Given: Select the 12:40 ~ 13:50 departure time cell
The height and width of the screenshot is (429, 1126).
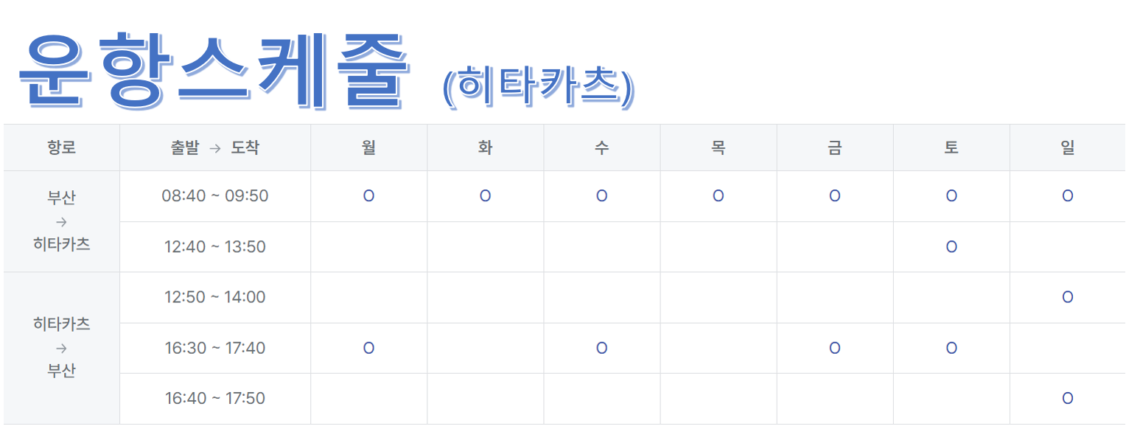Looking at the screenshot, I should tap(215, 247).
